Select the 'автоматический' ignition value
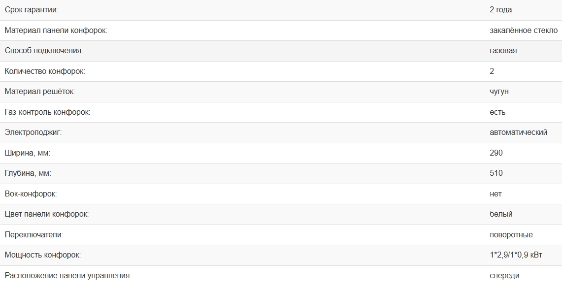Viewport: 562px width, 291px height. coord(518,132)
